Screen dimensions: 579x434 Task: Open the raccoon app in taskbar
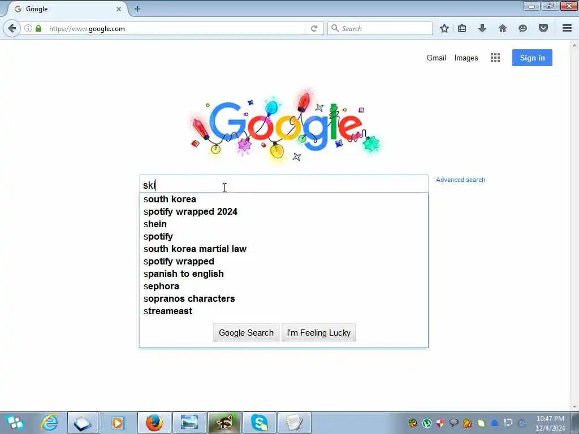coord(224,423)
